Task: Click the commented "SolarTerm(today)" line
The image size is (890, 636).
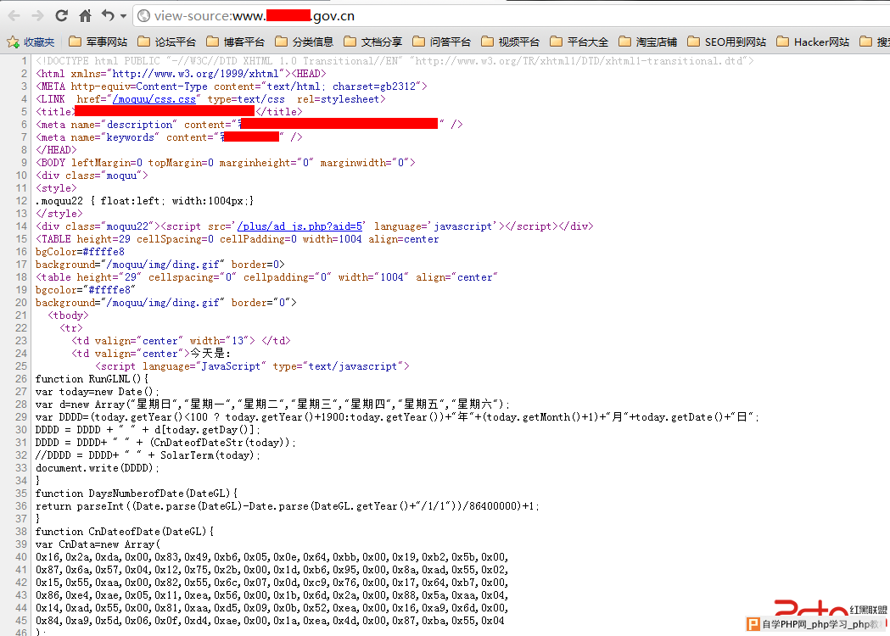Action: tap(148, 455)
